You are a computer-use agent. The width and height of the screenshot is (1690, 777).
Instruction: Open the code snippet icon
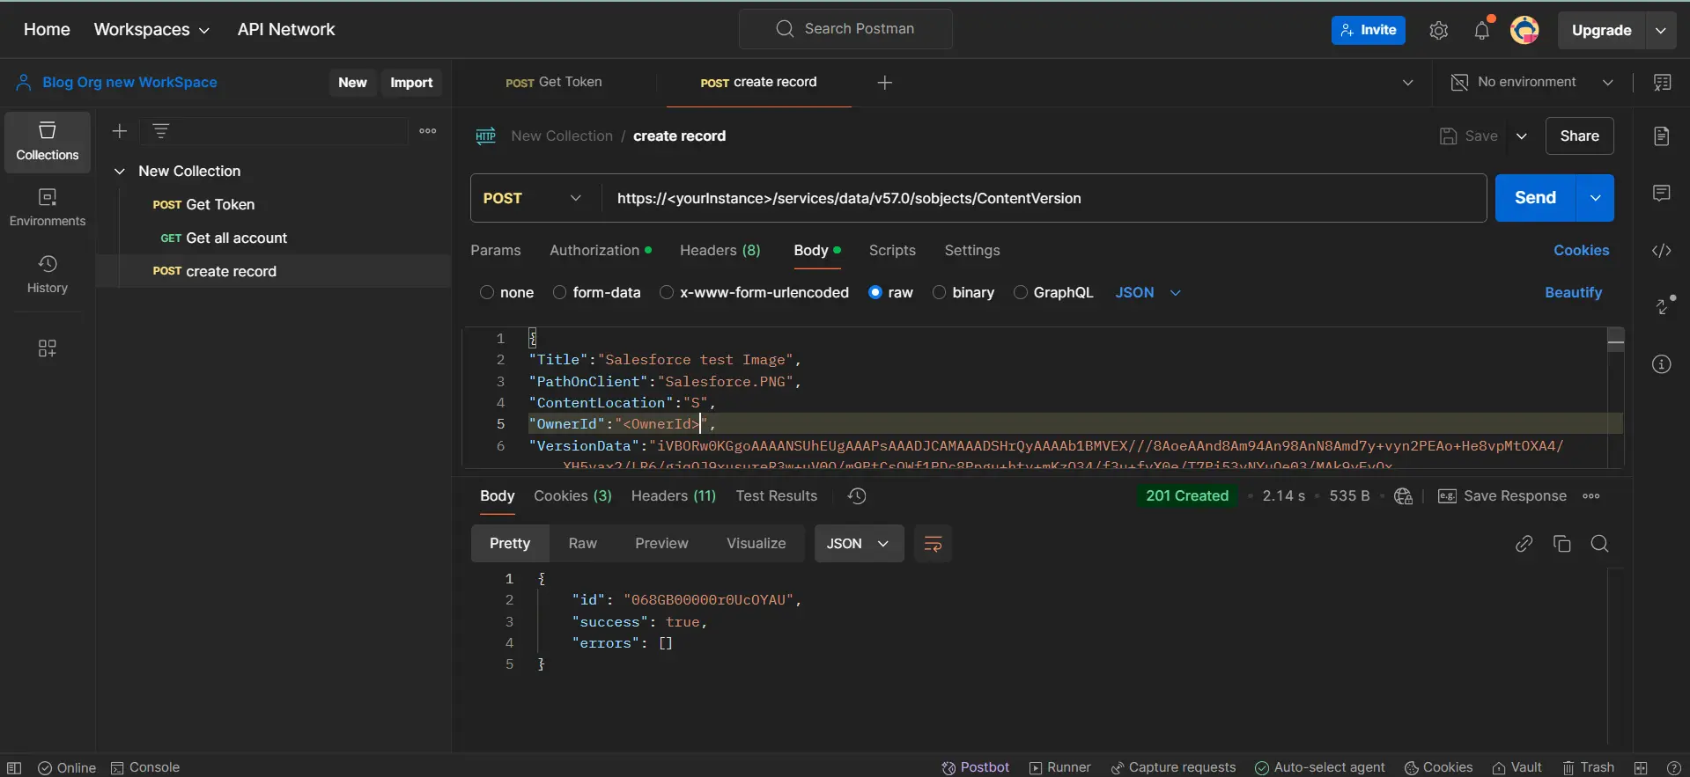click(x=1662, y=251)
